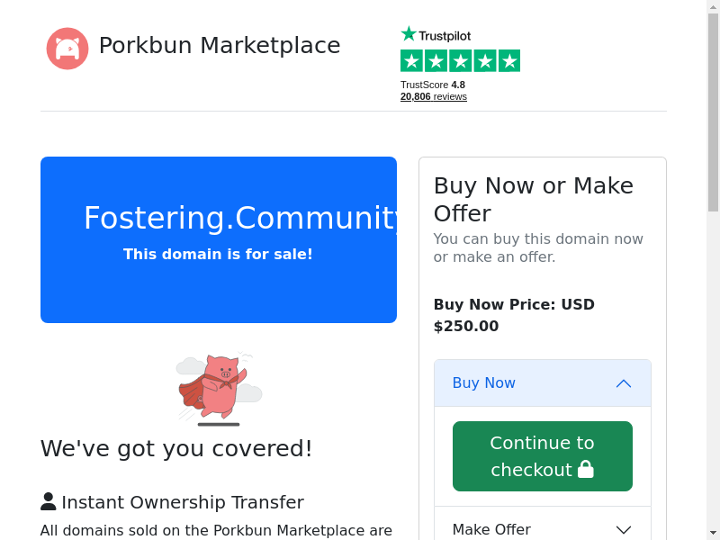Select the Buy Now accordion header
The image size is (720, 540).
tap(484, 383)
